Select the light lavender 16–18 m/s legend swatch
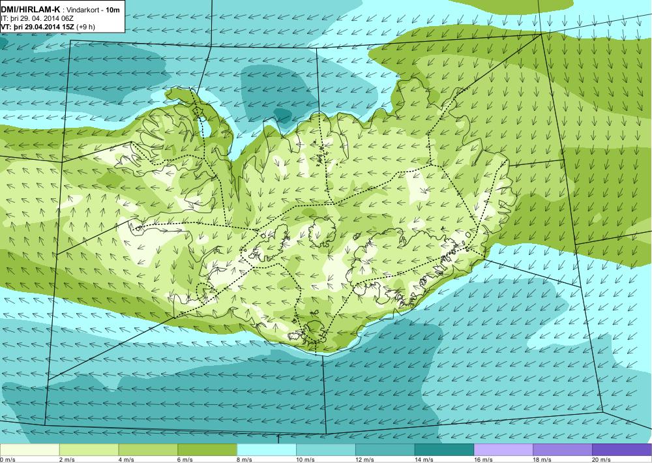652x463 pixels. [x=503, y=450]
